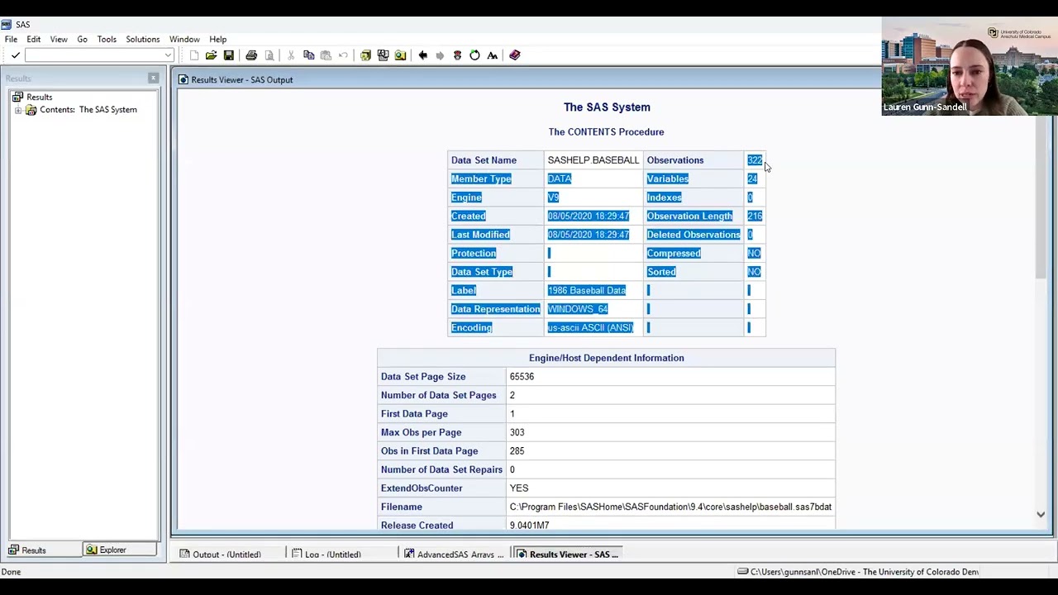The height and width of the screenshot is (595, 1058).
Task: Open the File menu
Action: click(11, 39)
